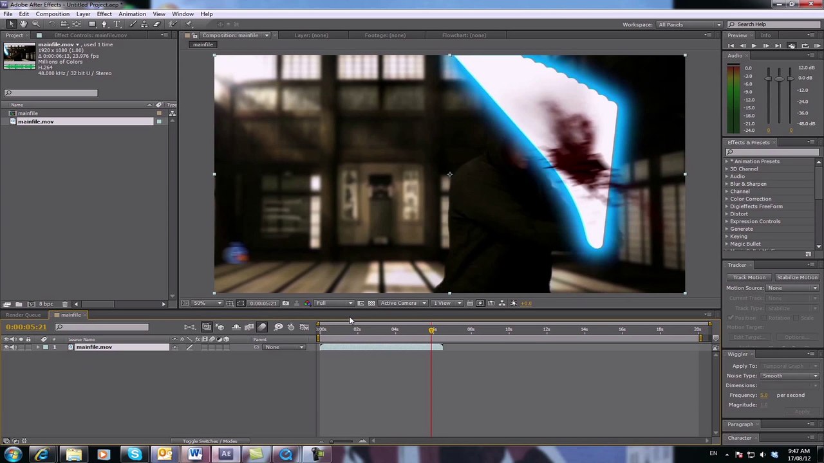Create a new folder in Project panel
Screen dimensions: 824x463
pyautogui.click(x=19, y=304)
